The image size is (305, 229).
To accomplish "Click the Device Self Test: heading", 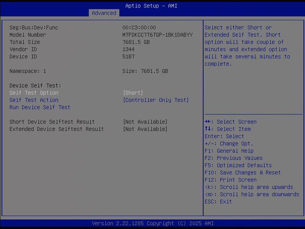I will click(x=35, y=85).
